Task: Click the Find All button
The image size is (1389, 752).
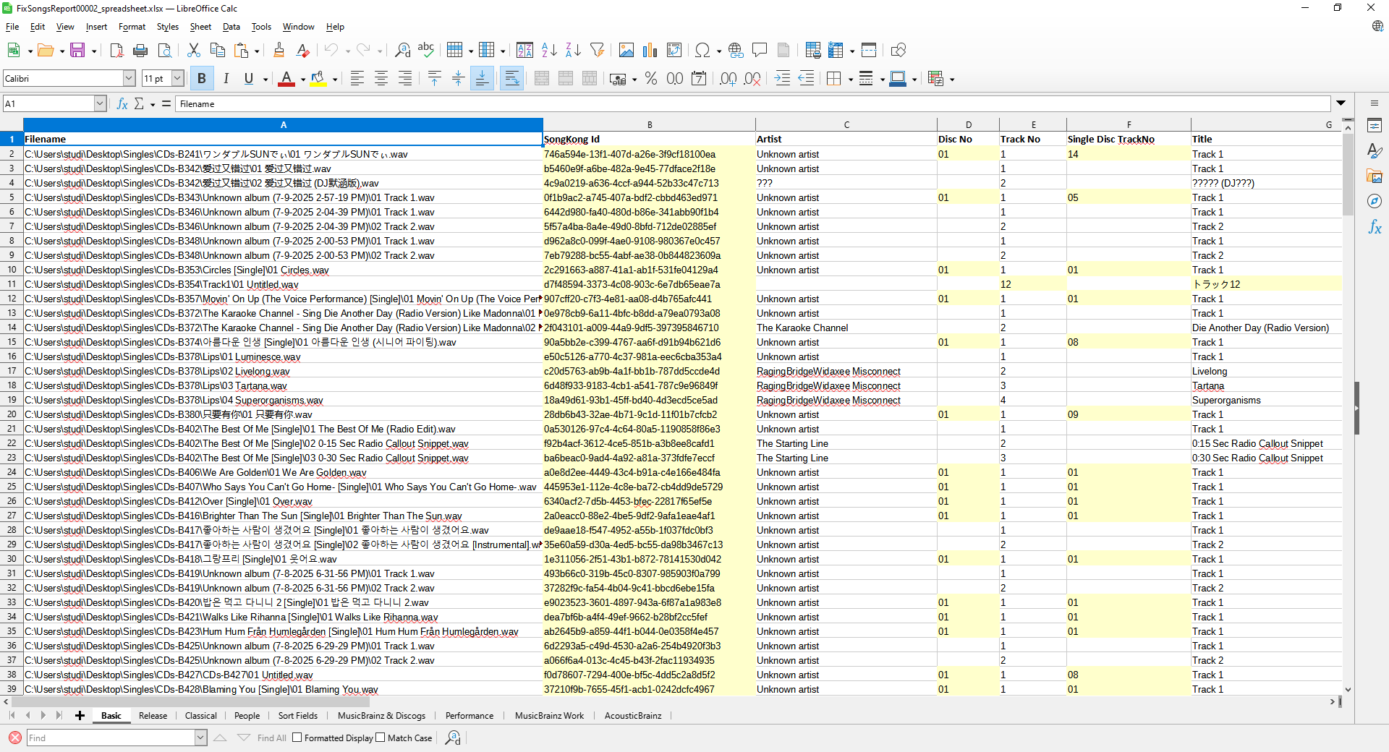Action: pos(272,738)
